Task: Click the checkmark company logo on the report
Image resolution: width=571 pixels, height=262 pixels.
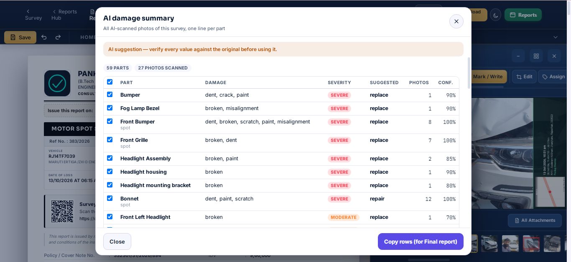Action: pos(57,83)
